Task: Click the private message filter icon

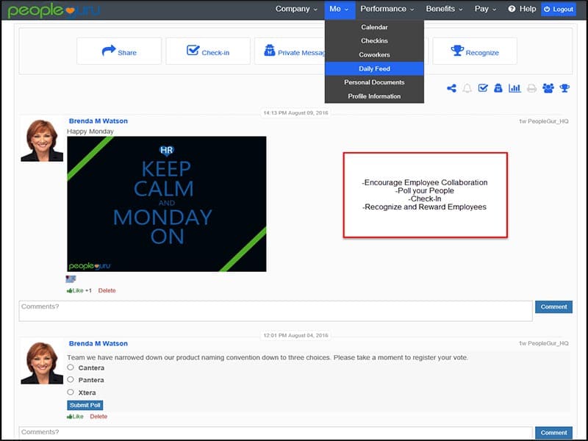Action: tap(498, 88)
